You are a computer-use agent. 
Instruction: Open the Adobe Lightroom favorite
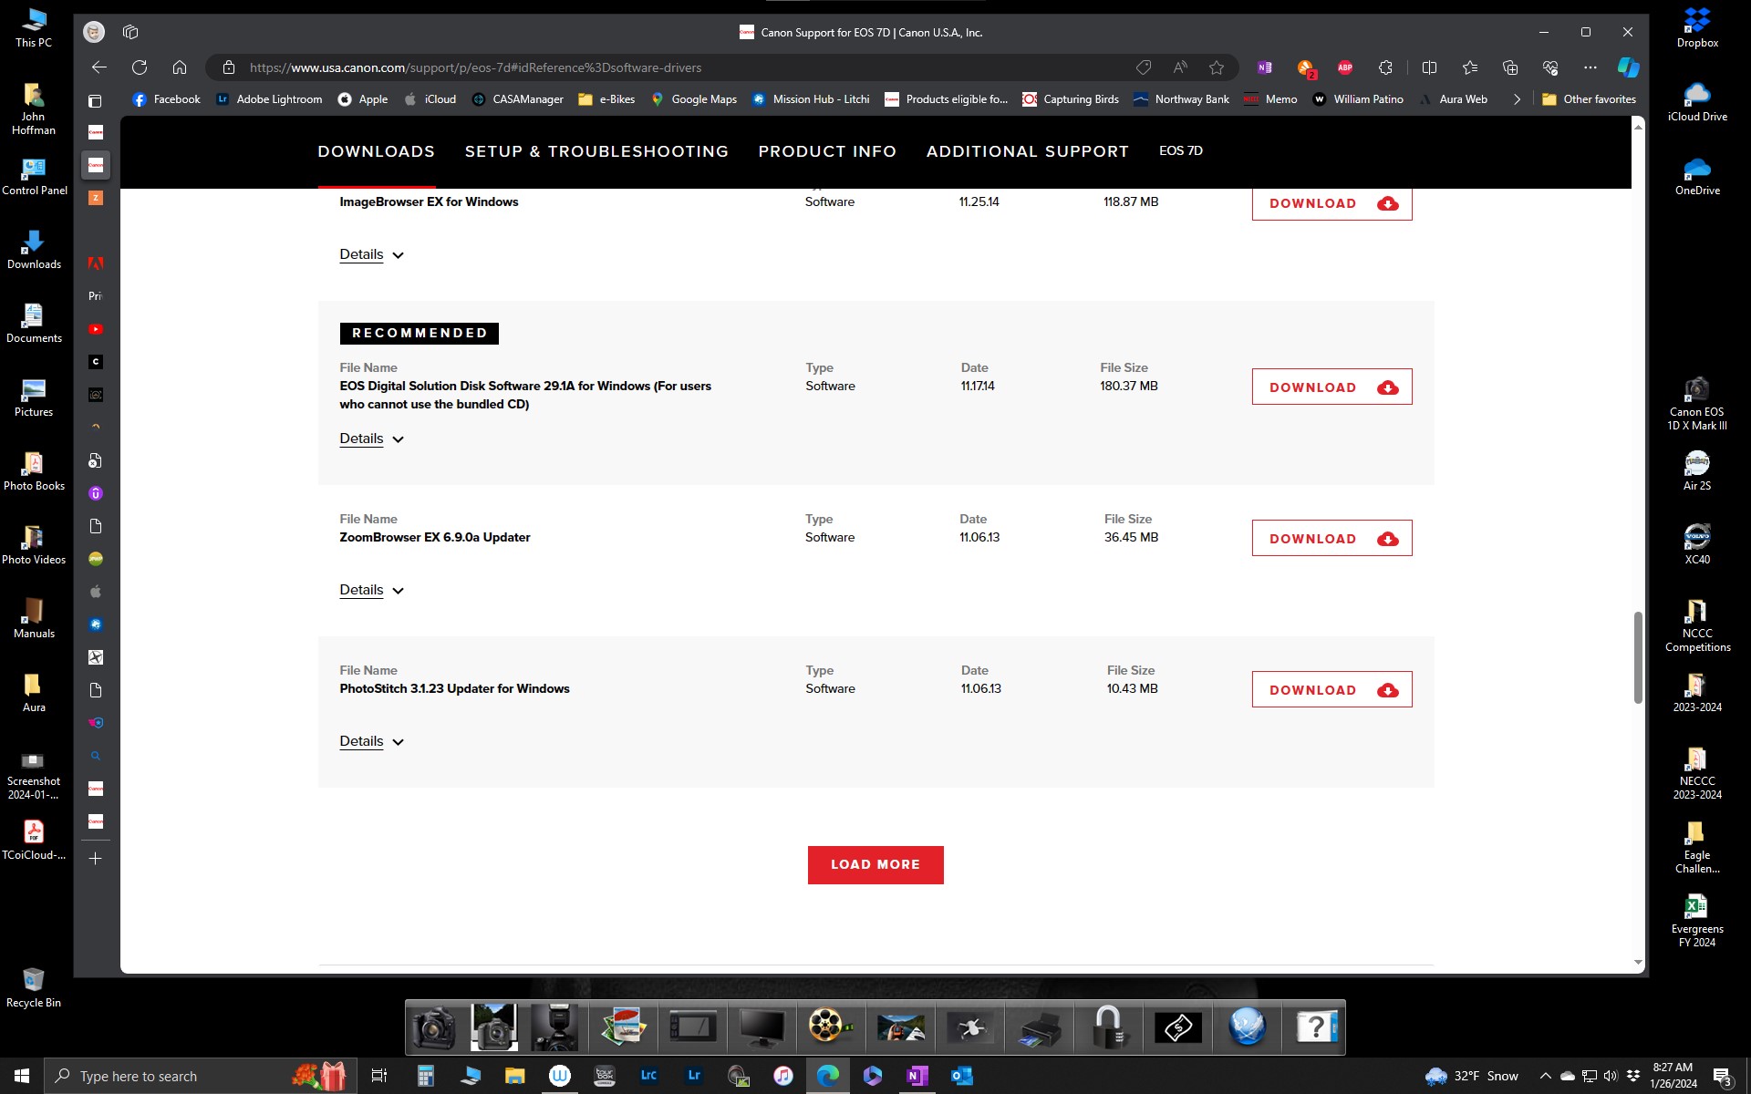click(x=269, y=99)
